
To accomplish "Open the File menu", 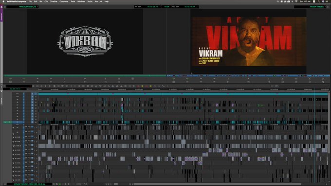I will click(30, 1).
